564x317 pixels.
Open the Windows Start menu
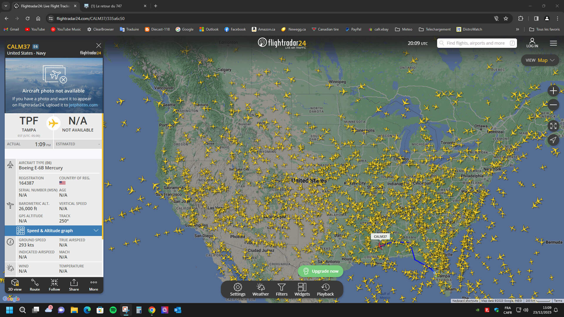tap(10, 310)
